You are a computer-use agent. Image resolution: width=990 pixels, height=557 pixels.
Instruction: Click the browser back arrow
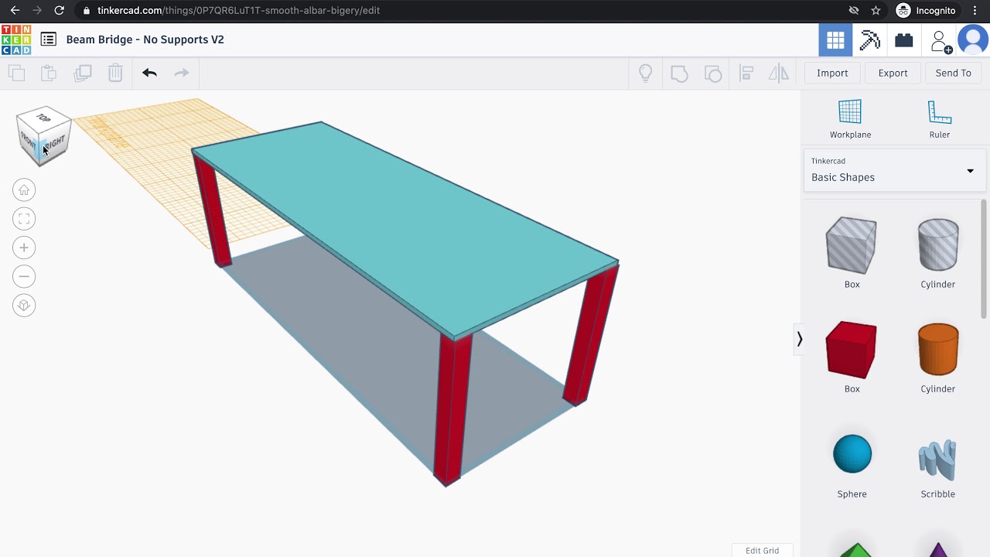pos(15,10)
